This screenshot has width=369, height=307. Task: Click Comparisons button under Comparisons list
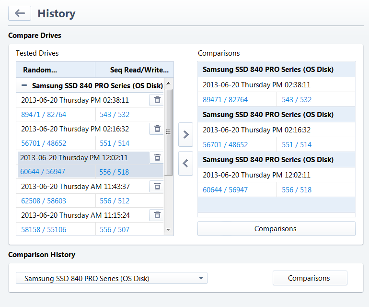[x=277, y=228]
